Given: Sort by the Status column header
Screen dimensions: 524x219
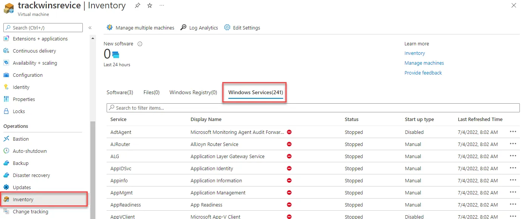Looking at the screenshot, I should click(352, 119).
